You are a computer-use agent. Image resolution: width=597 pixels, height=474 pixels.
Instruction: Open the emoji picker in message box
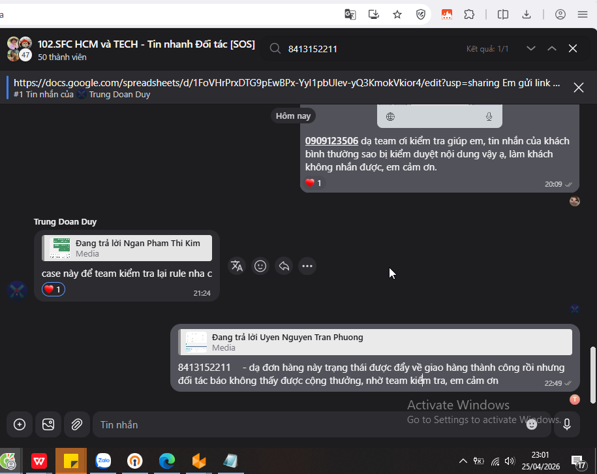(x=532, y=424)
